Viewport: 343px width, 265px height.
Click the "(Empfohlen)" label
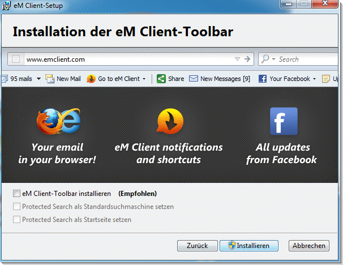point(138,194)
